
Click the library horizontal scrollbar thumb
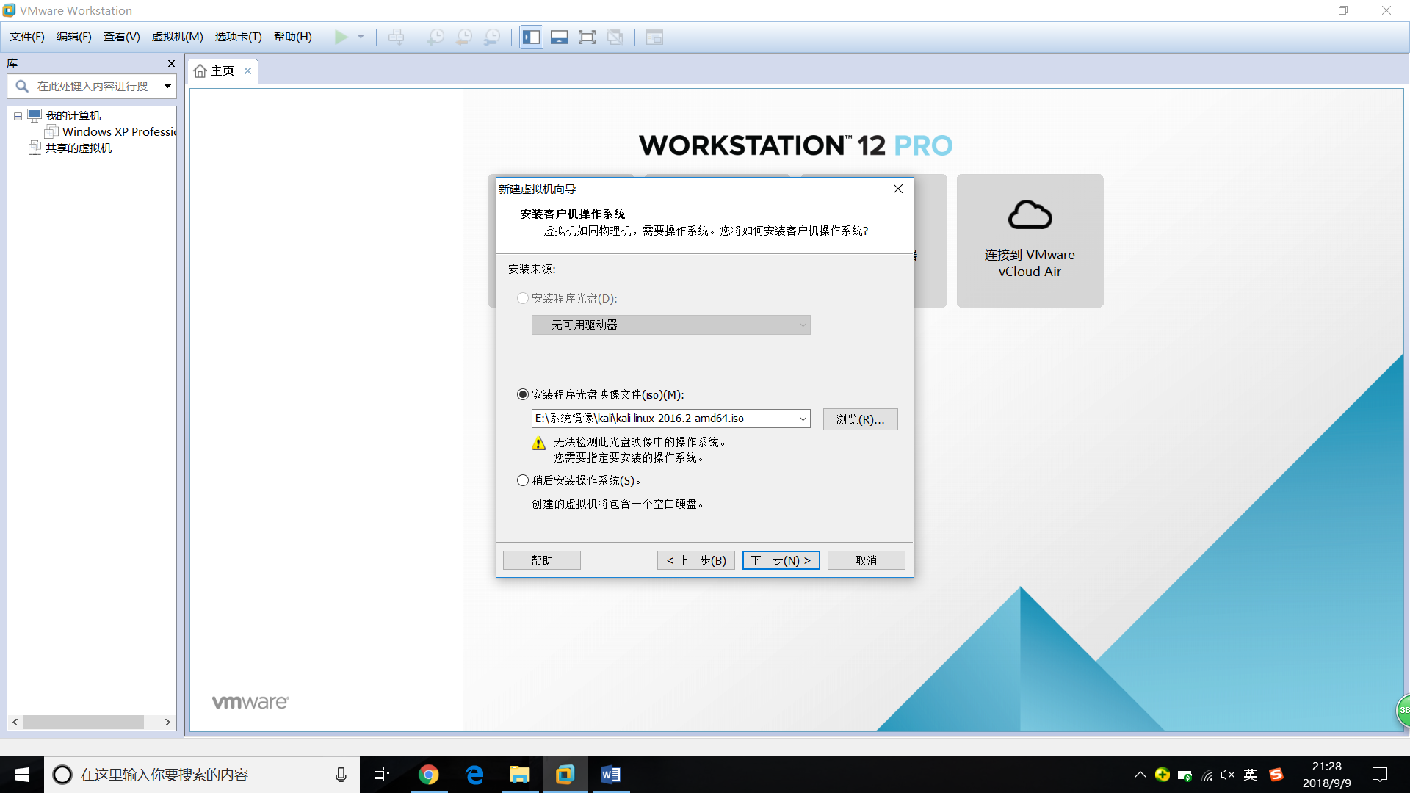click(x=84, y=723)
